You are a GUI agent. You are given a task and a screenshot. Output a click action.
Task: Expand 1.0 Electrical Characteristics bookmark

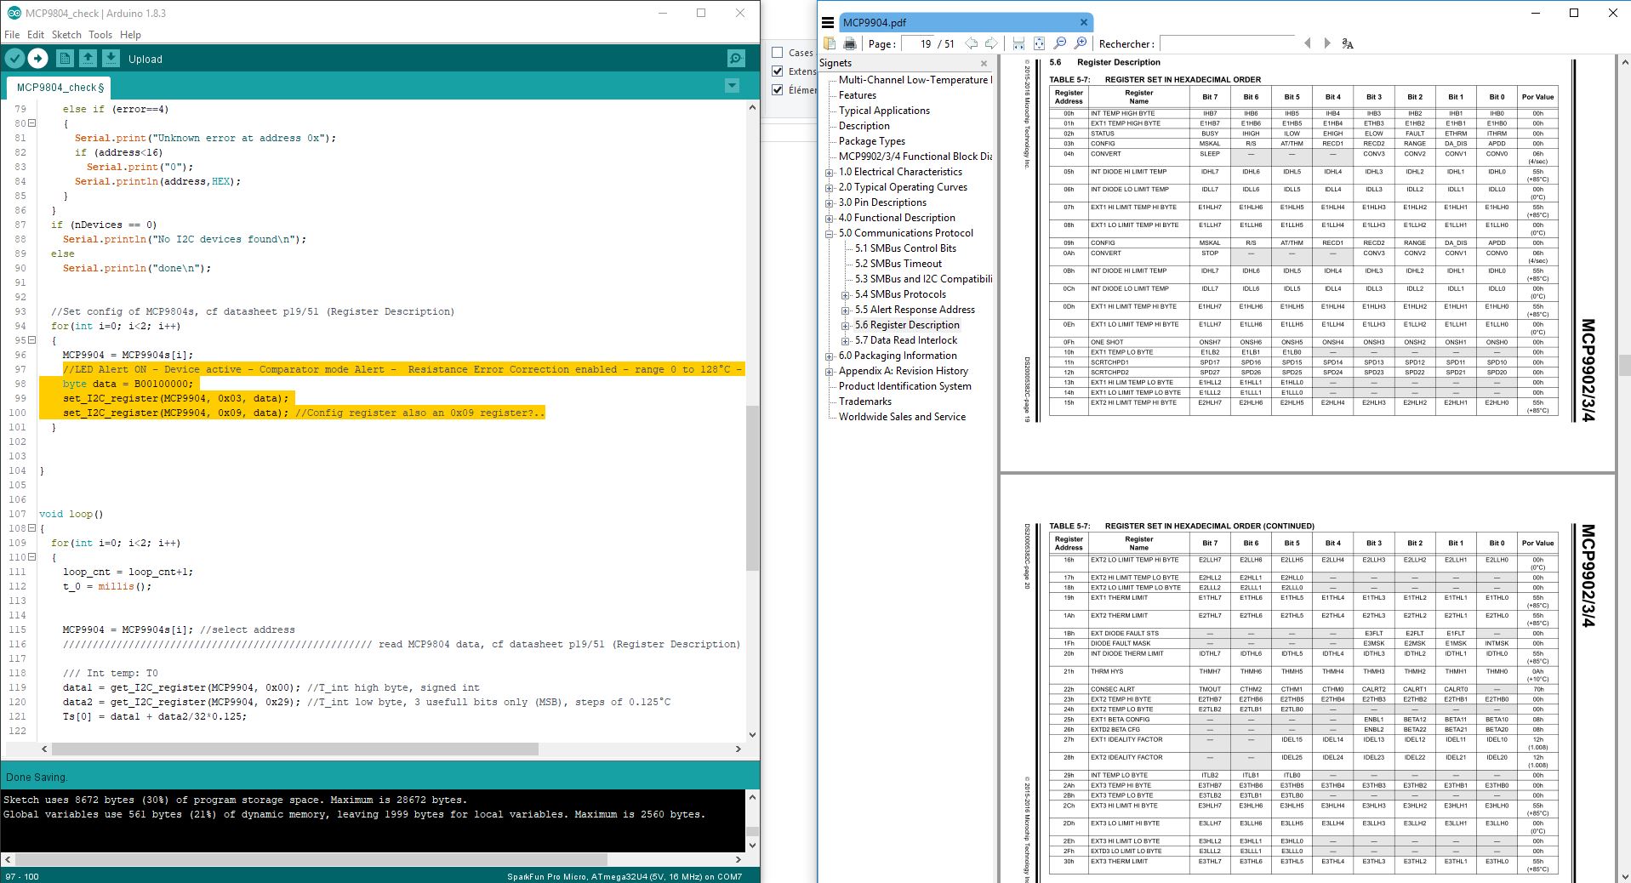830,173
